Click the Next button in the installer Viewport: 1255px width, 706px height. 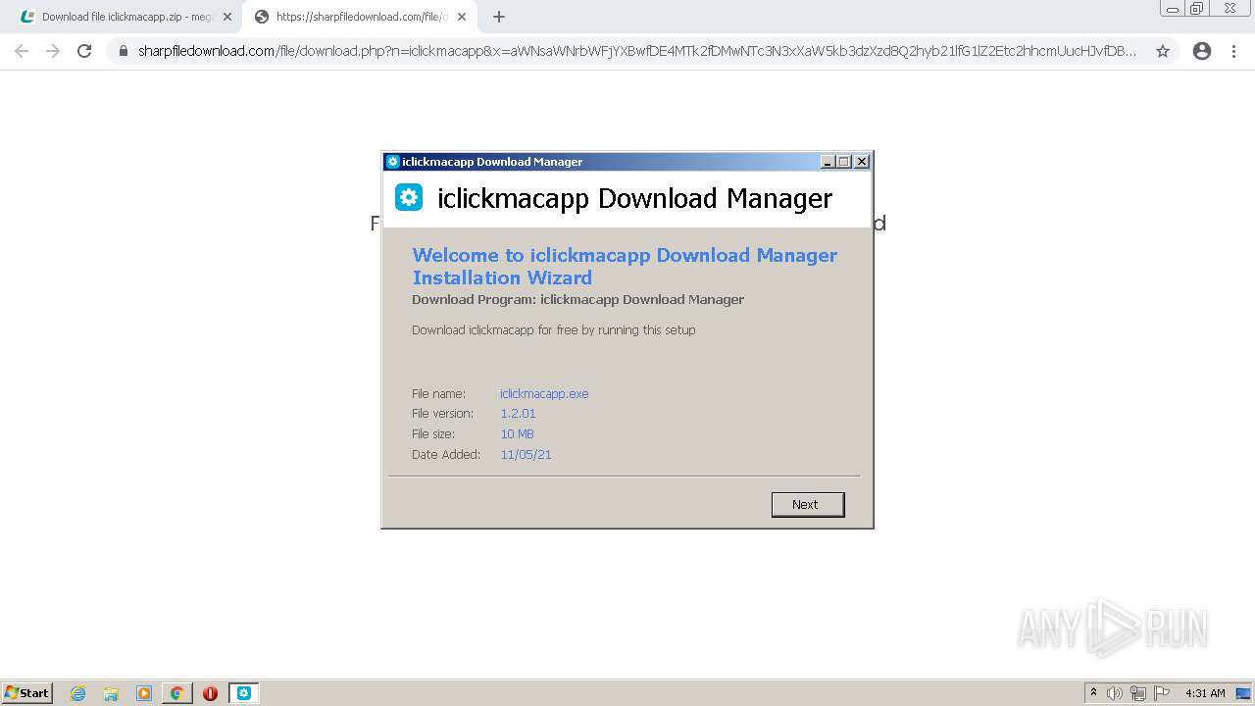808,504
